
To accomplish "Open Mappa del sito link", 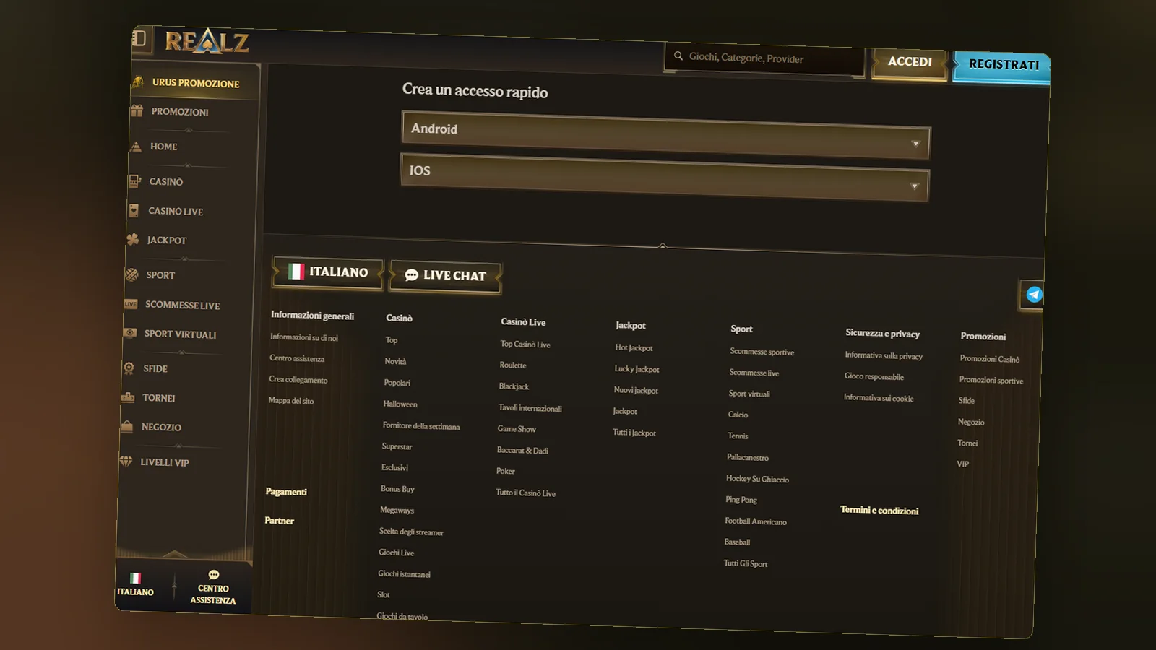I will pyautogui.click(x=291, y=400).
